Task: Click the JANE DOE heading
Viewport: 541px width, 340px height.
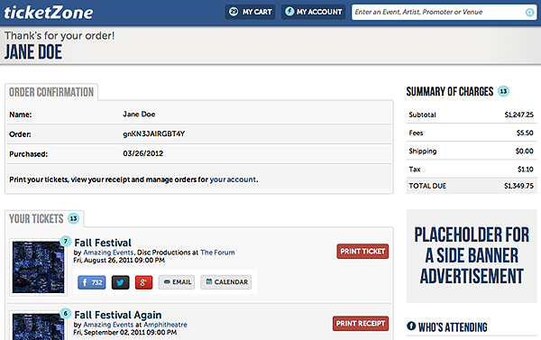Action: (x=33, y=51)
